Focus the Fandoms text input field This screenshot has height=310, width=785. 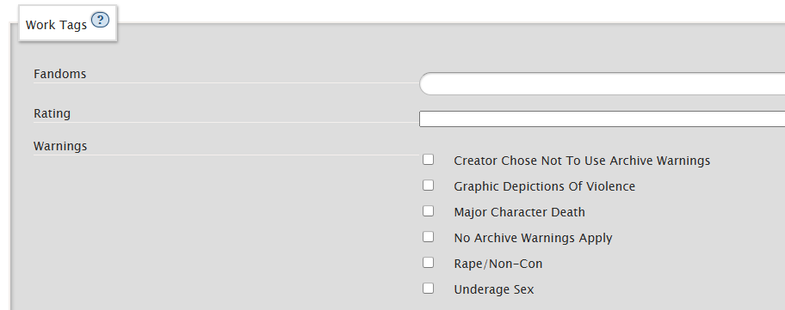tap(602, 84)
